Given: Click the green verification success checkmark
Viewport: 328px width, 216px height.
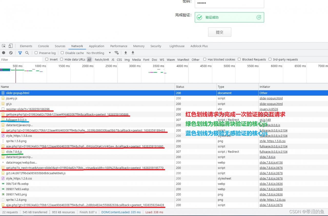Looking at the screenshot, I should (199, 17).
